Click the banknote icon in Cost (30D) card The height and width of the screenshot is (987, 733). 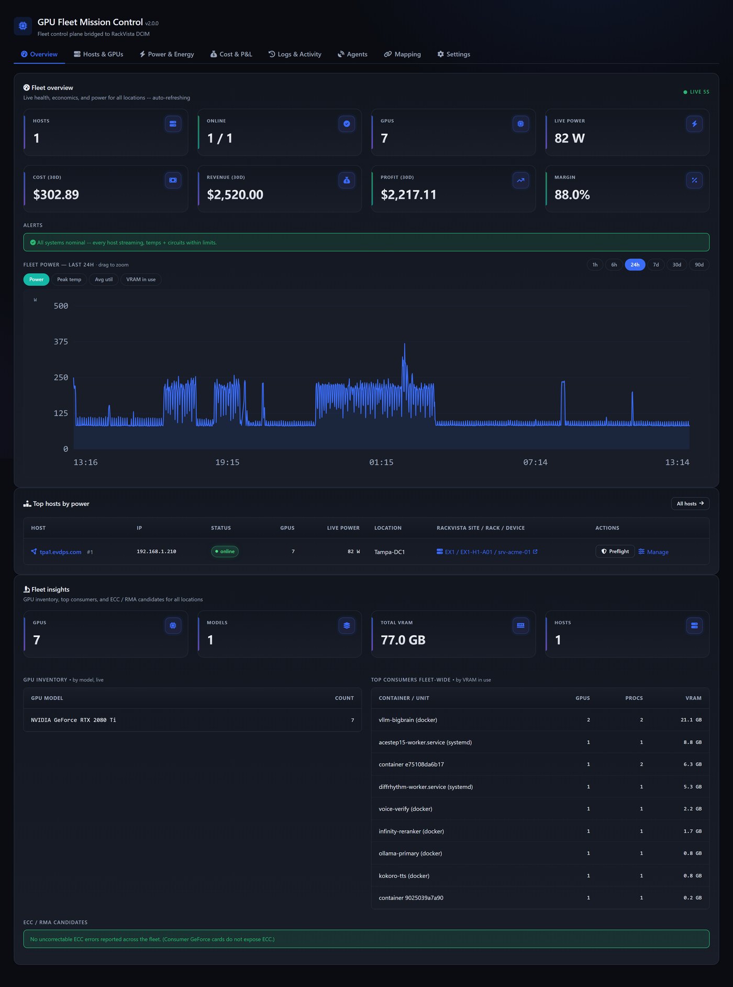(x=173, y=180)
